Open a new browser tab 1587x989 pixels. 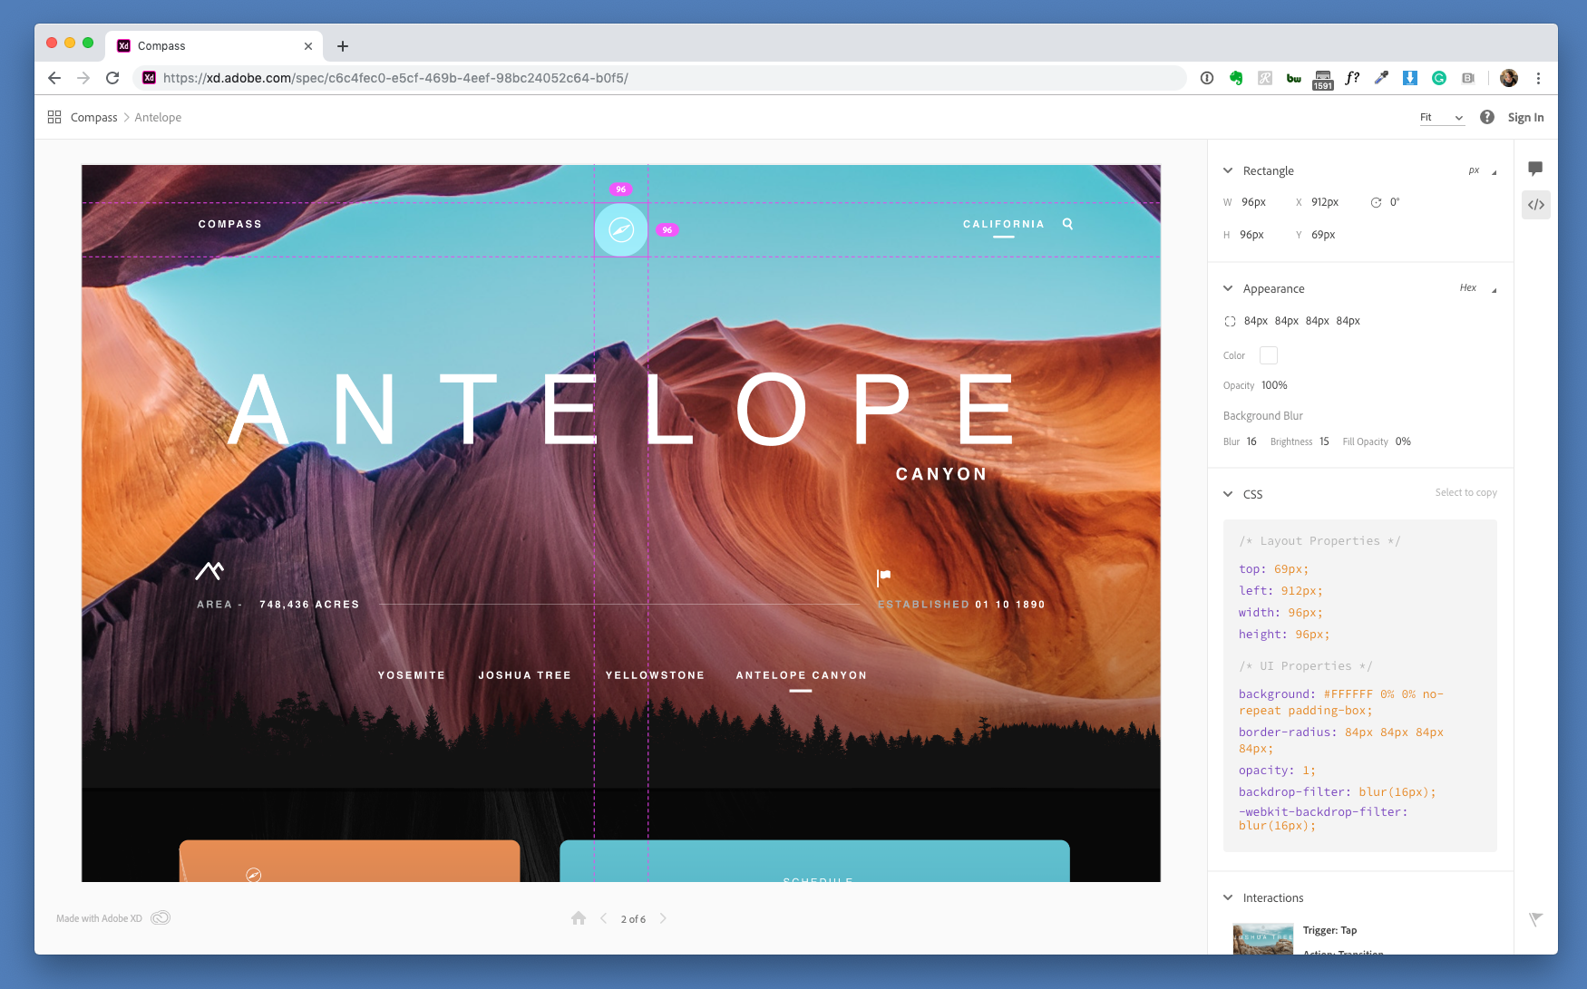pyautogui.click(x=343, y=46)
